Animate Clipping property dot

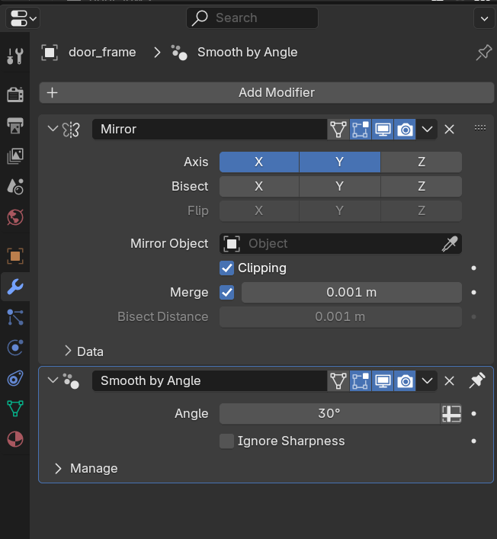tap(473, 268)
